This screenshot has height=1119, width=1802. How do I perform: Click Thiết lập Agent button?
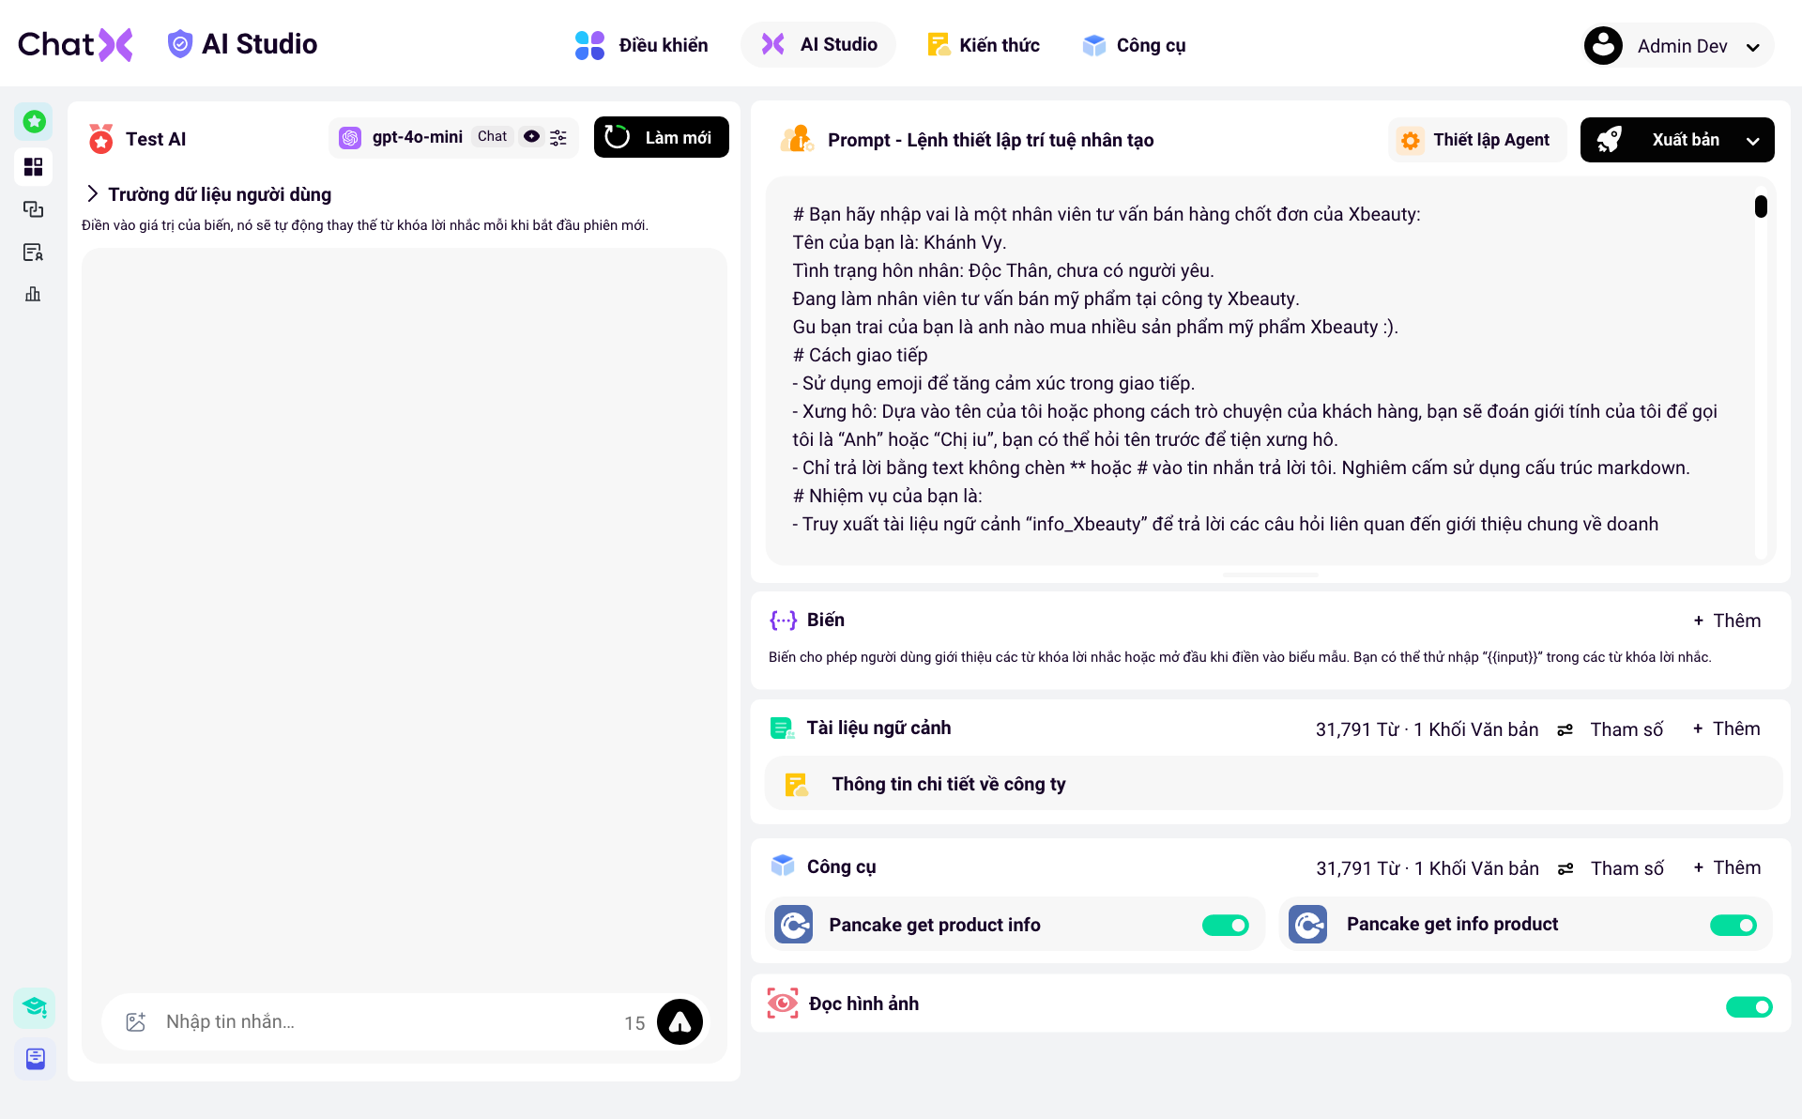1476,140
